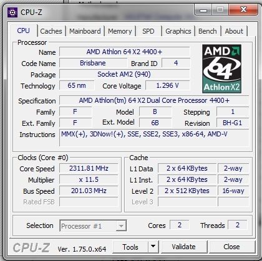Click the processor Name field
The width and height of the screenshot is (262, 261).
(125, 52)
